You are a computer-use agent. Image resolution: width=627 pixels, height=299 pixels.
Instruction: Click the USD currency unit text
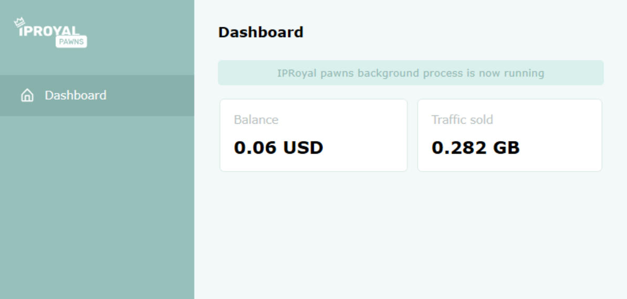[x=304, y=148]
